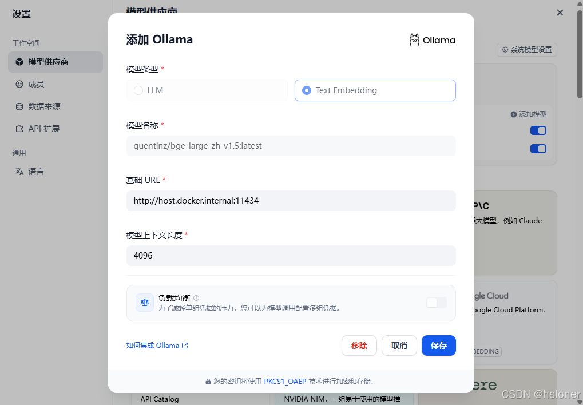The image size is (583, 405).
Task: Click the 工作空间 sidebar section label
Action: click(x=26, y=43)
